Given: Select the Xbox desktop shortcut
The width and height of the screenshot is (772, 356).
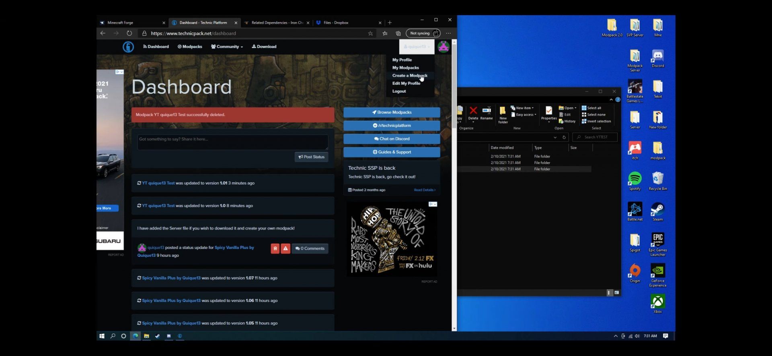Looking at the screenshot, I should [658, 304].
